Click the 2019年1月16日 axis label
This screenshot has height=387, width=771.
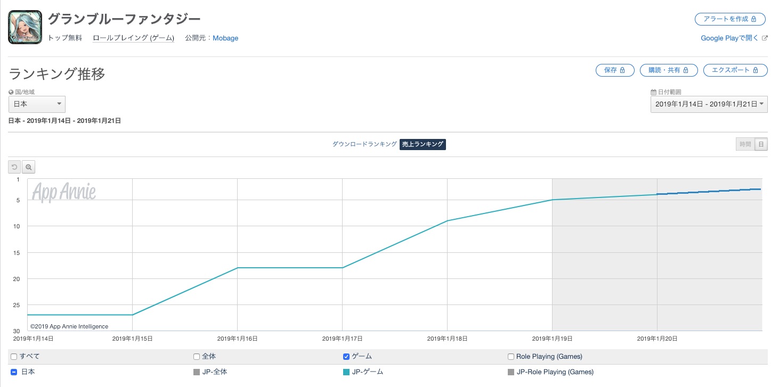[238, 338]
